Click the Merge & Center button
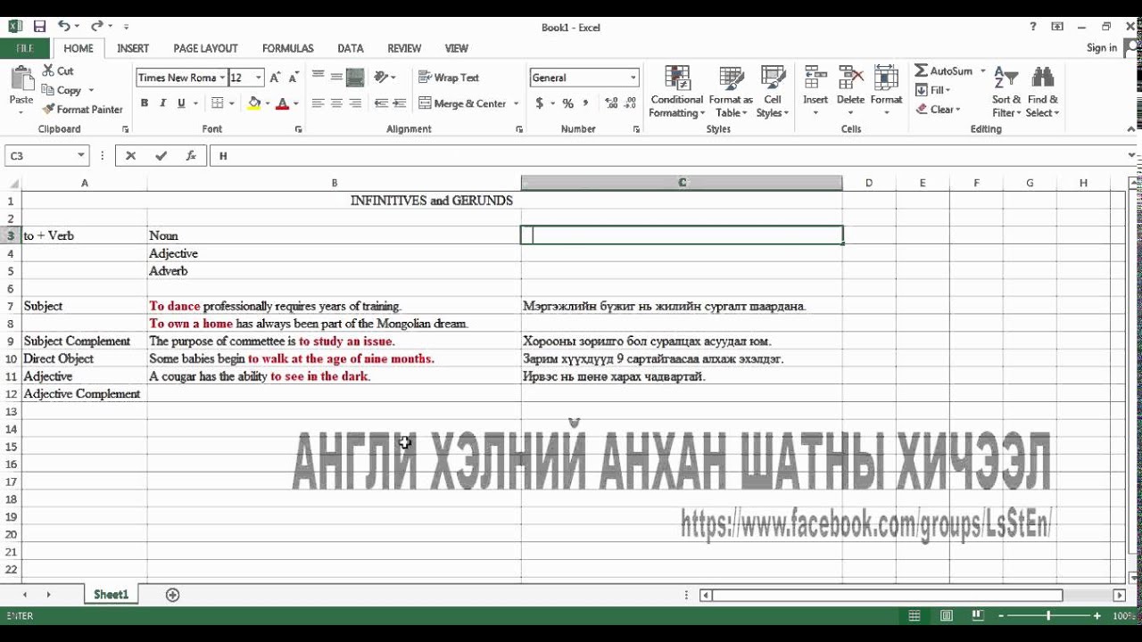The image size is (1142, 642). 462,103
